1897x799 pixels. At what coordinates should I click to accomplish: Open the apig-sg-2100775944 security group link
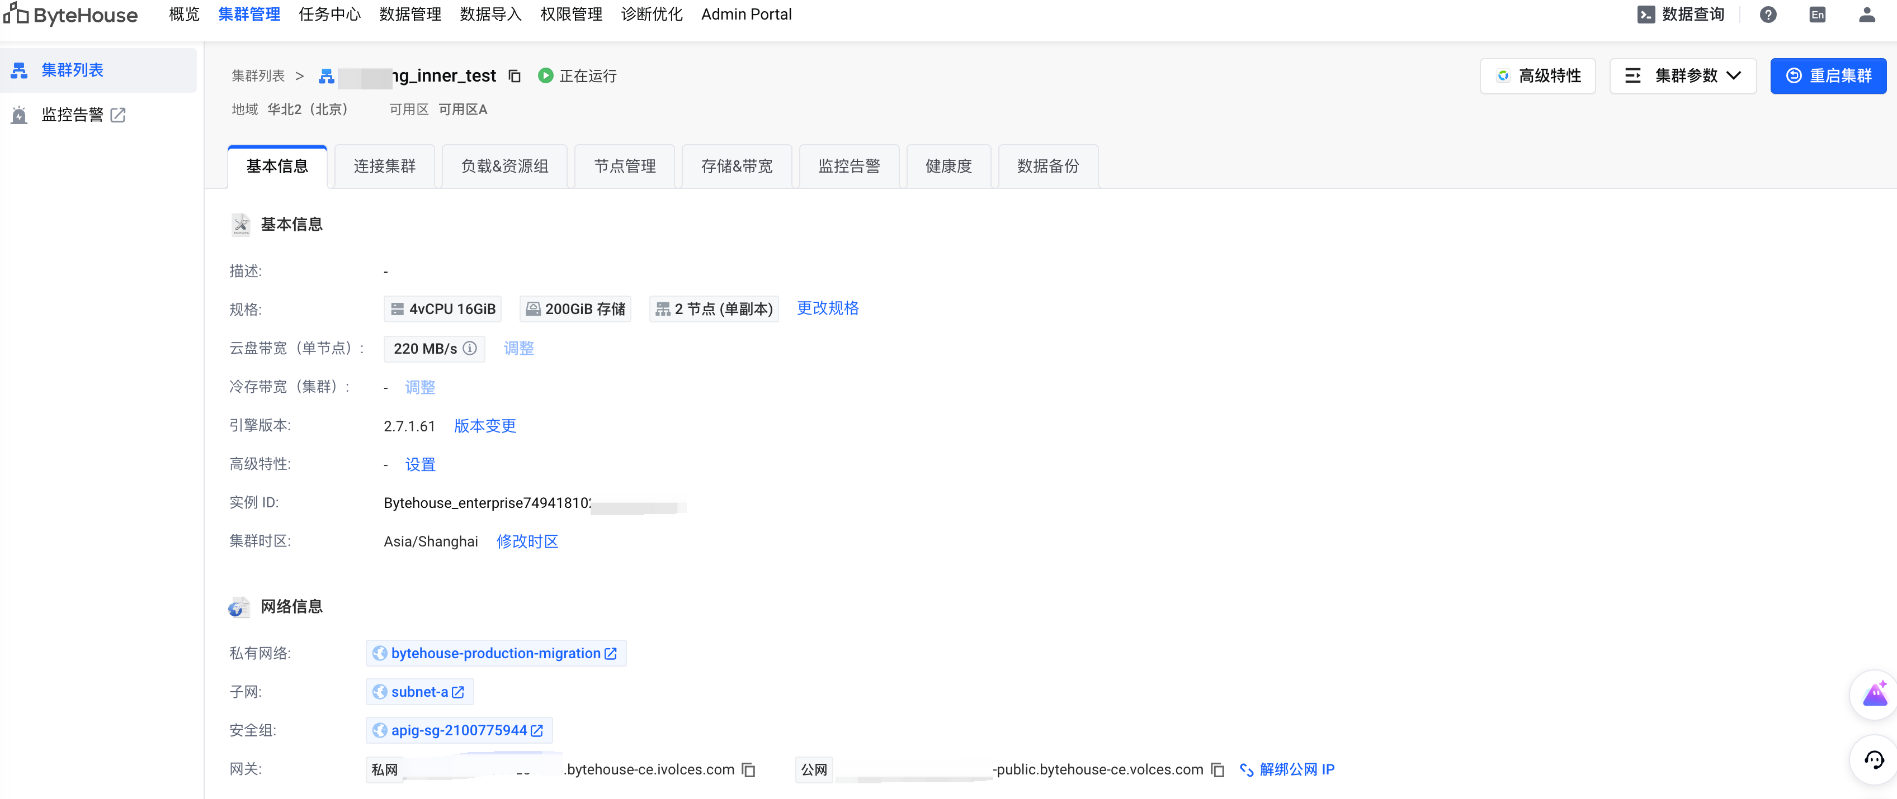(x=459, y=731)
